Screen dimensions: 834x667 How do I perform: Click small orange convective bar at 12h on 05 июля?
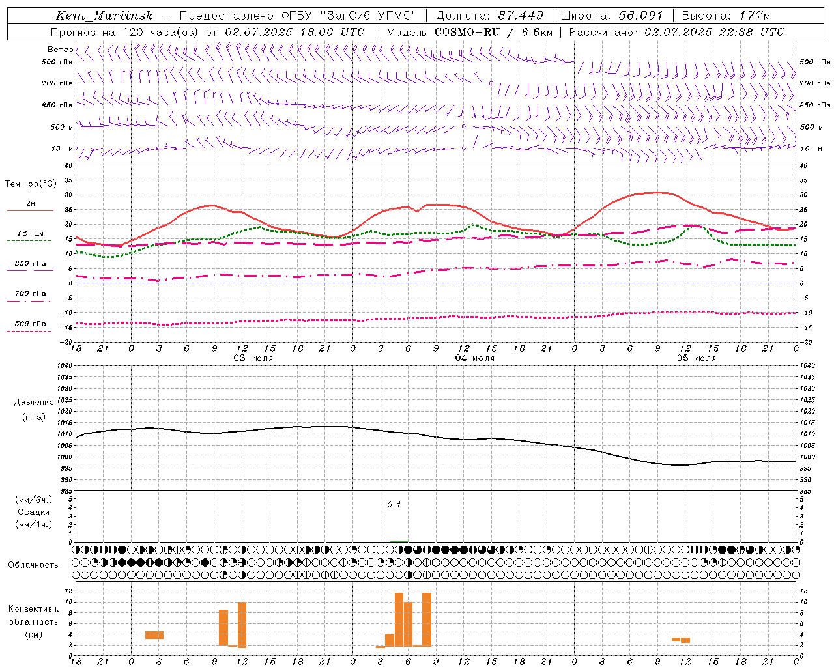pos(685,640)
